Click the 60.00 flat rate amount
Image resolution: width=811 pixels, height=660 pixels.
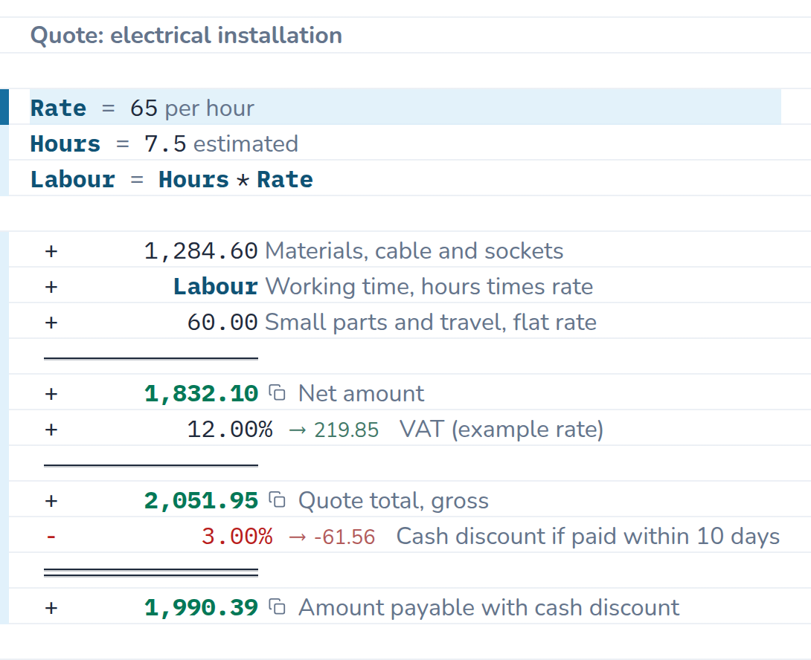[222, 322]
